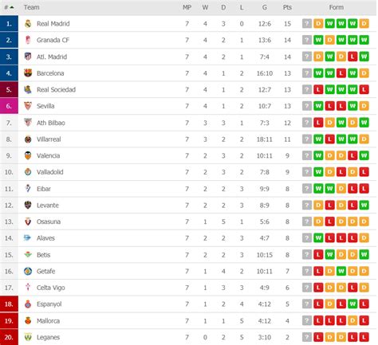Open the Sevilla team name link

coord(45,106)
